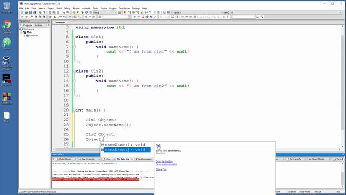Open the View menu
Viewport: 346px width, 195px height.
coord(34,8)
